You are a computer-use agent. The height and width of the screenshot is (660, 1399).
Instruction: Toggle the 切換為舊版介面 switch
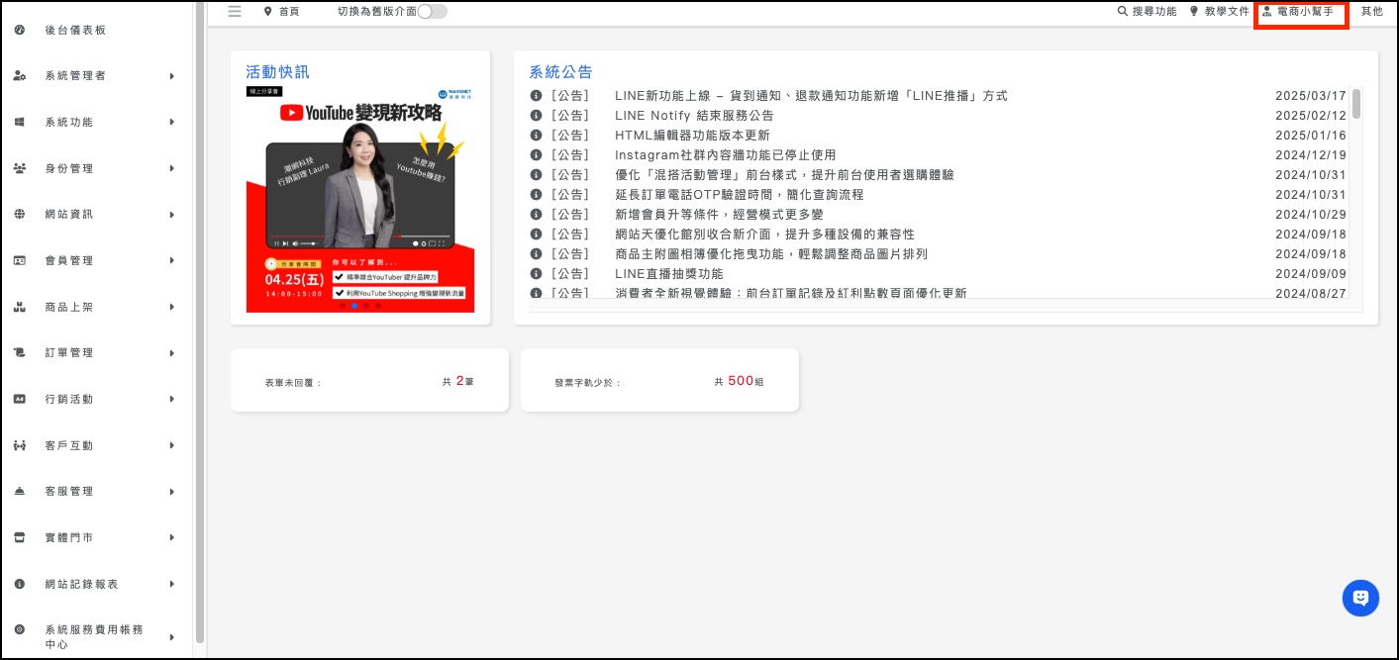(x=433, y=11)
